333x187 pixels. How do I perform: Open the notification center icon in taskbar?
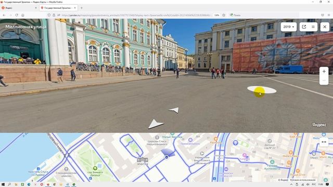[x=327, y=184]
